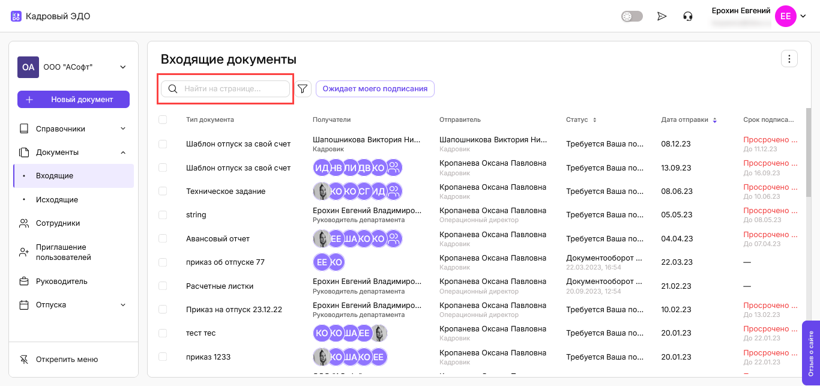Image resolution: width=820 pixels, height=386 pixels.
Task: Click the Руководитель briefcase icon
Action: [24, 282]
